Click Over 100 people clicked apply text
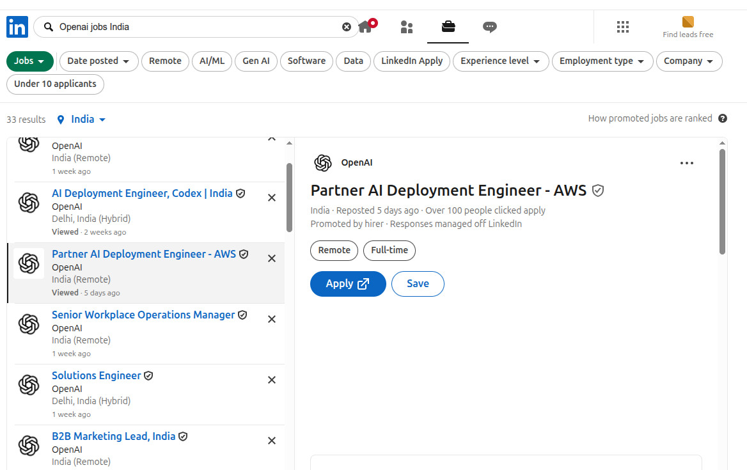Screen dimensions: 747x470 (485, 210)
